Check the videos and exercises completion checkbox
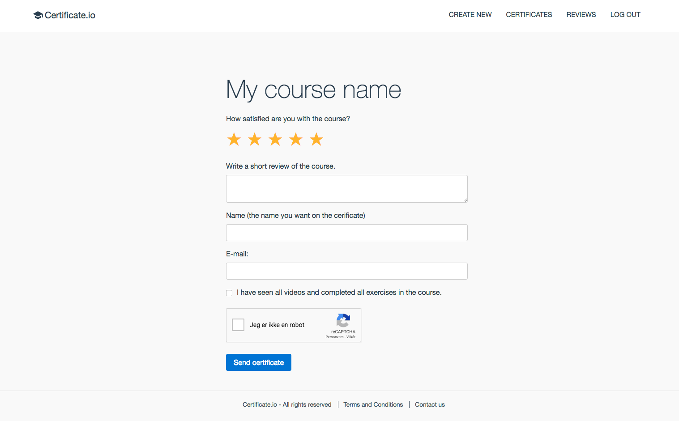679x421 pixels. [x=229, y=293]
